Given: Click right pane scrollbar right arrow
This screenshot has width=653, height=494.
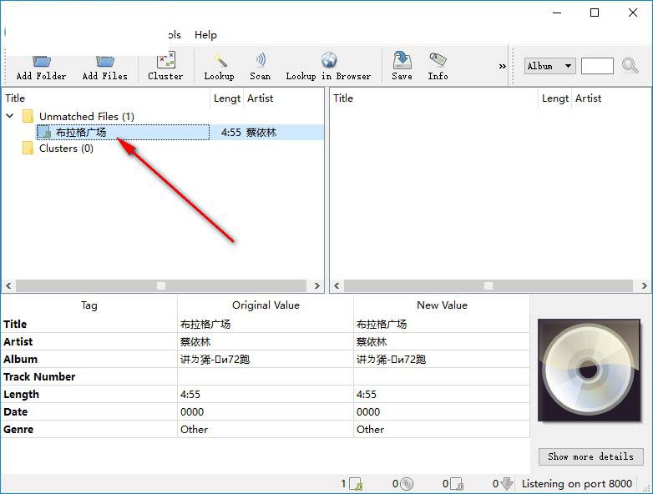Looking at the screenshot, I should click(x=645, y=285).
